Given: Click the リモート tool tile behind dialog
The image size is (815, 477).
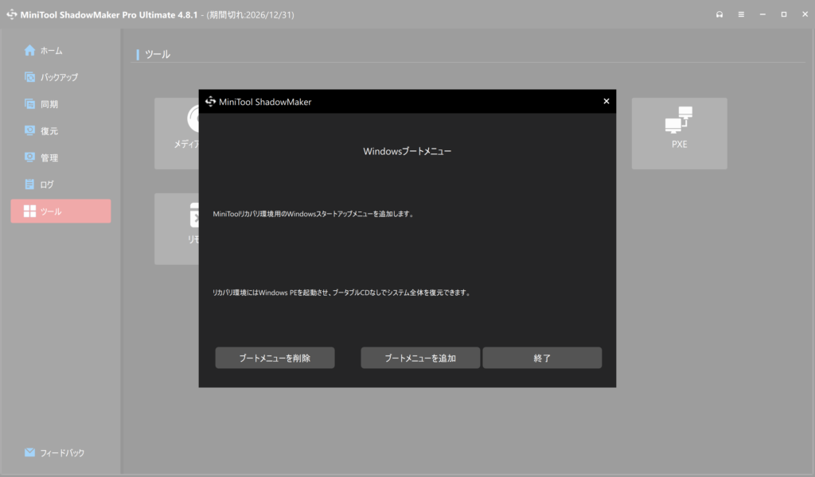Looking at the screenshot, I should pos(177,229).
